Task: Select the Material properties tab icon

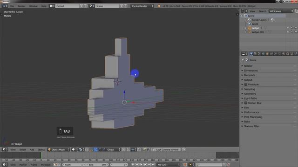Action: 284,54
